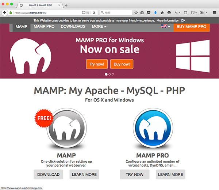Click the translate page icon in address bar

point(88,13)
